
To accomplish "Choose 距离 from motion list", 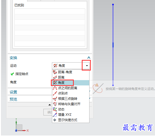I will (x=71, y=77).
